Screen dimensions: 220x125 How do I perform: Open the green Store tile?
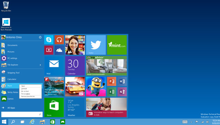click(54, 107)
